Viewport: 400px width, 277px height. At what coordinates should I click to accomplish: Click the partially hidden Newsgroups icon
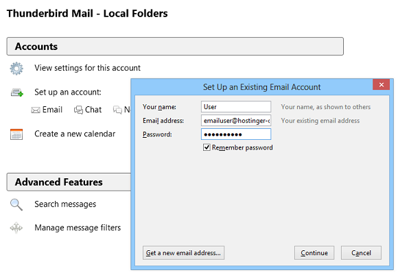pos(117,110)
